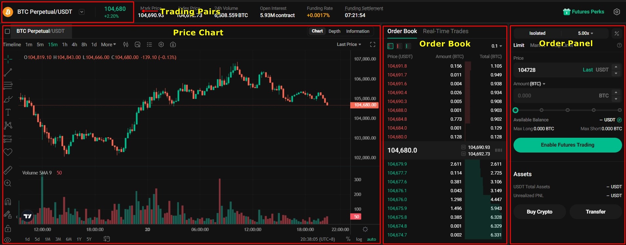This screenshot has height=245, width=626.
Task: Tick the checkbox beside BTC Perpetual/USDT tab
Action: pos(8,31)
